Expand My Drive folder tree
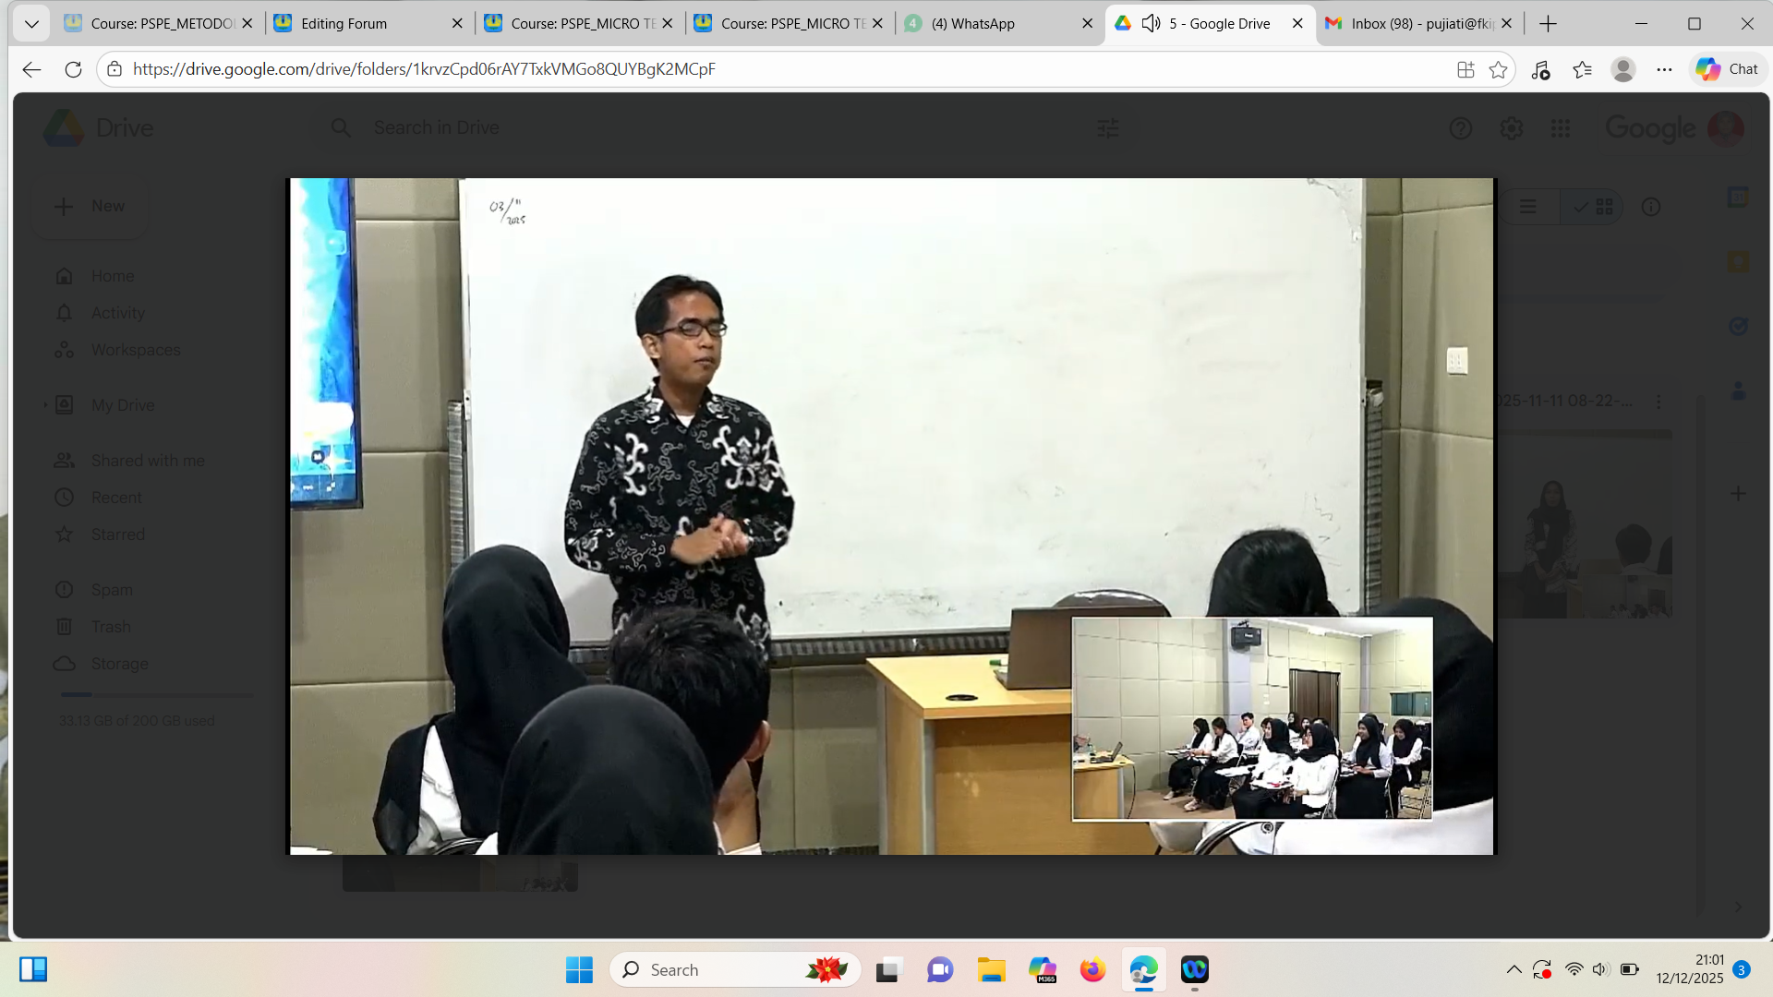The width and height of the screenshot is (1773, 997). (45, 405)
